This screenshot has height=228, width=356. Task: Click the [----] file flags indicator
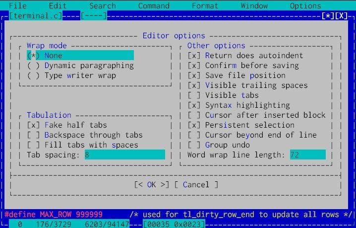94,16
